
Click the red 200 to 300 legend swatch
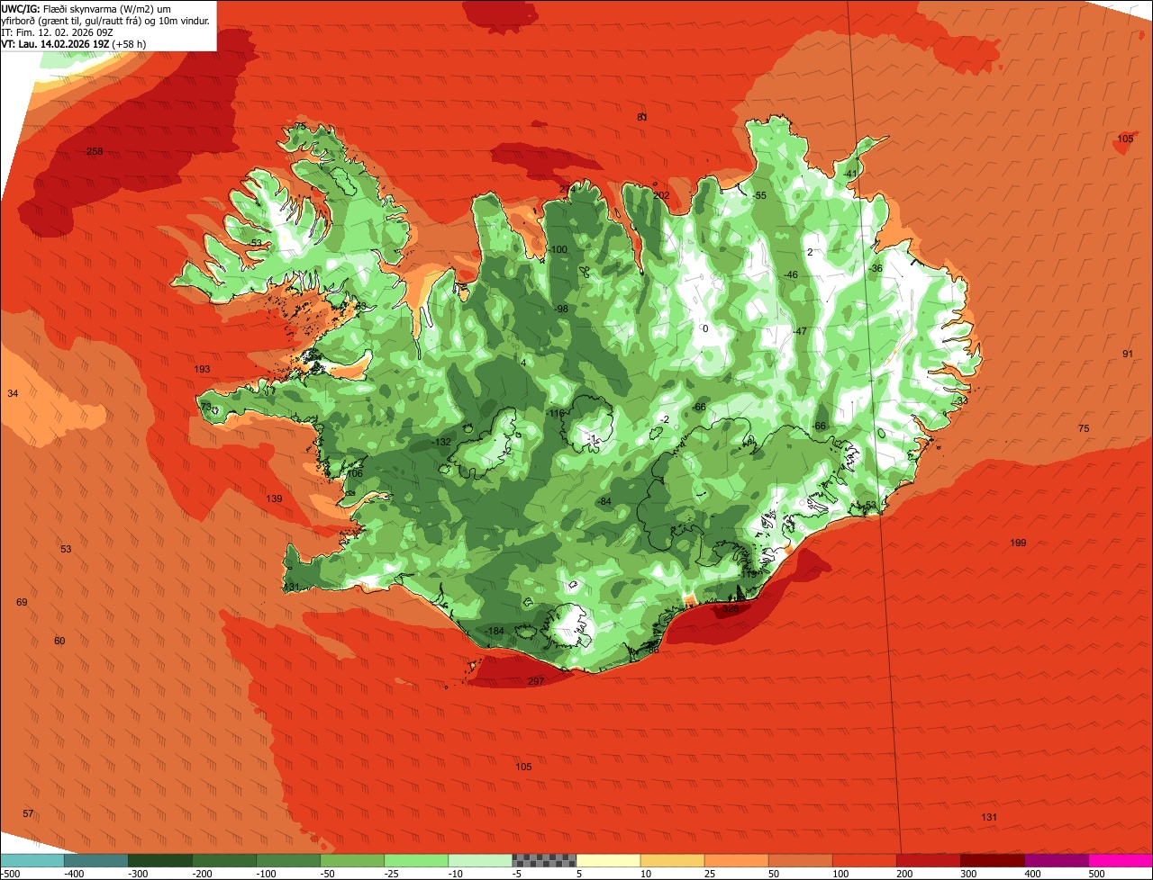tap(928, 861)
